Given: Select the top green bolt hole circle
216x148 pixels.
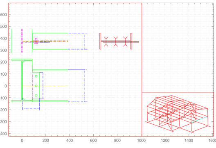Looking at the screenshot, I should coord(36,76).
